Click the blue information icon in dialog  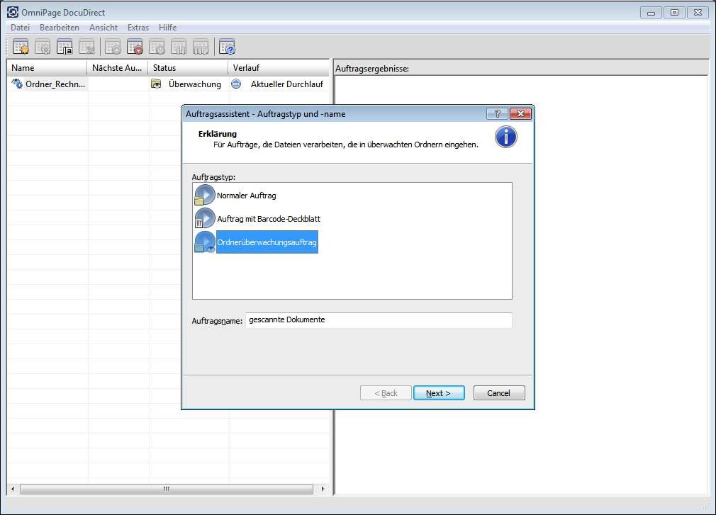pyautogui.click(x=506, y=137)
